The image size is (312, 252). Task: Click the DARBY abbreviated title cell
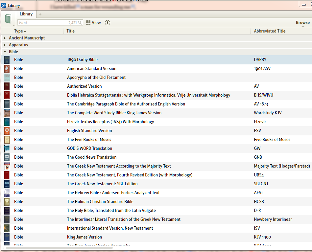[x=260, y=60]
